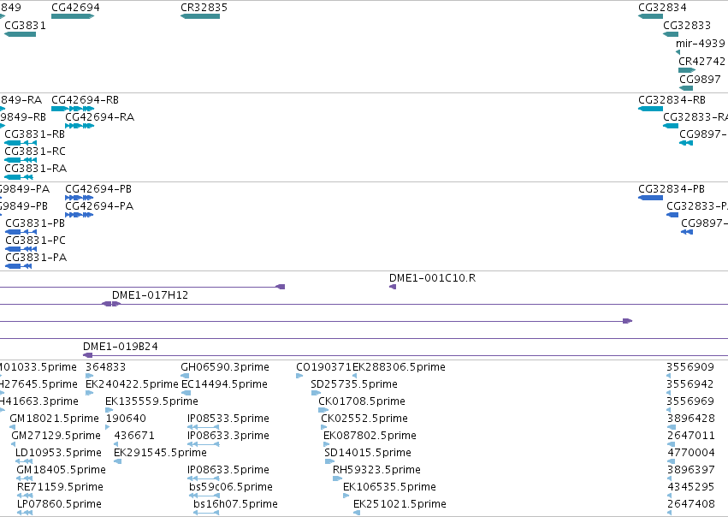The width and height of the screenshot is (728, 517).
Task: Select EST label 3896397
Action: pyautogui.click(x=691, y=470)
